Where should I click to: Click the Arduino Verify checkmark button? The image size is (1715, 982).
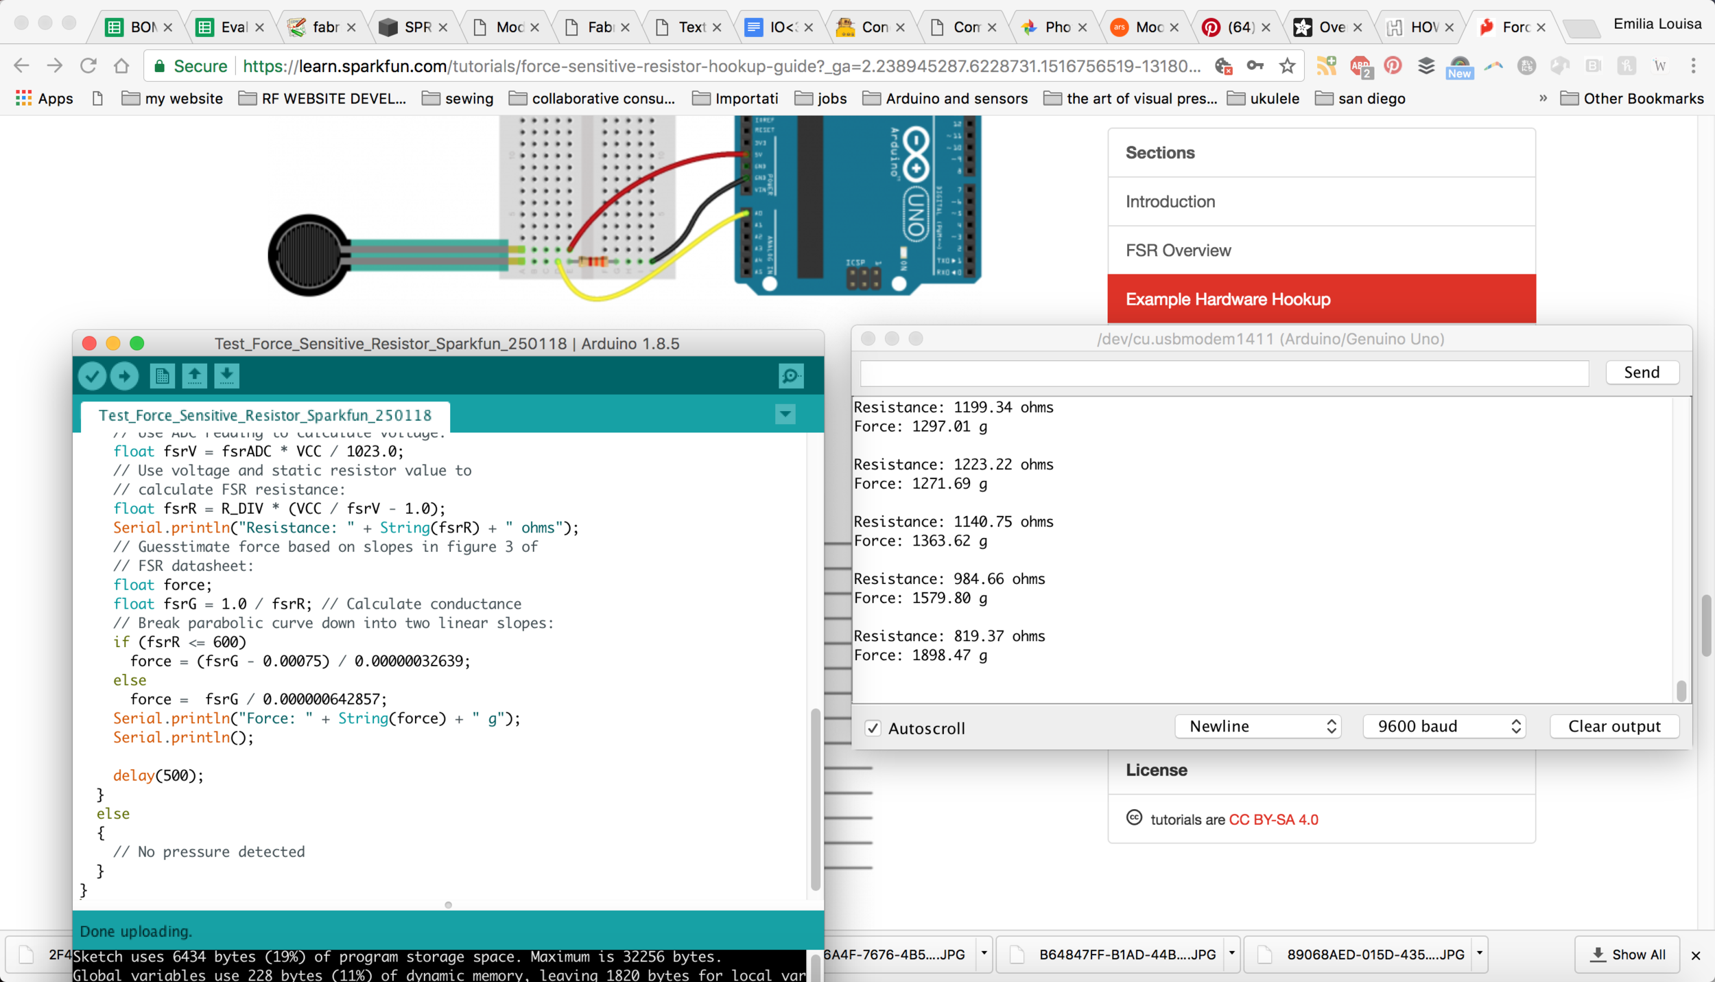[x=92, y=375]
